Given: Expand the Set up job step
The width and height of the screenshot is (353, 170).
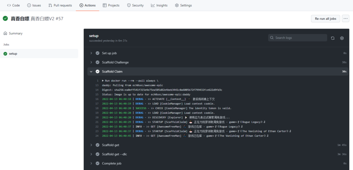Looking at the screenshot, I should 91,53.
